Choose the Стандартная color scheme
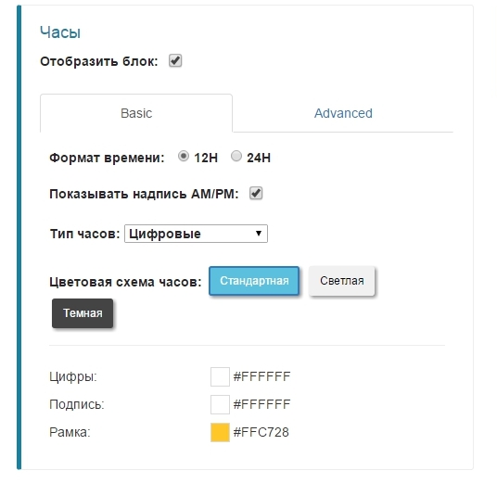 [x=254, y=281]
